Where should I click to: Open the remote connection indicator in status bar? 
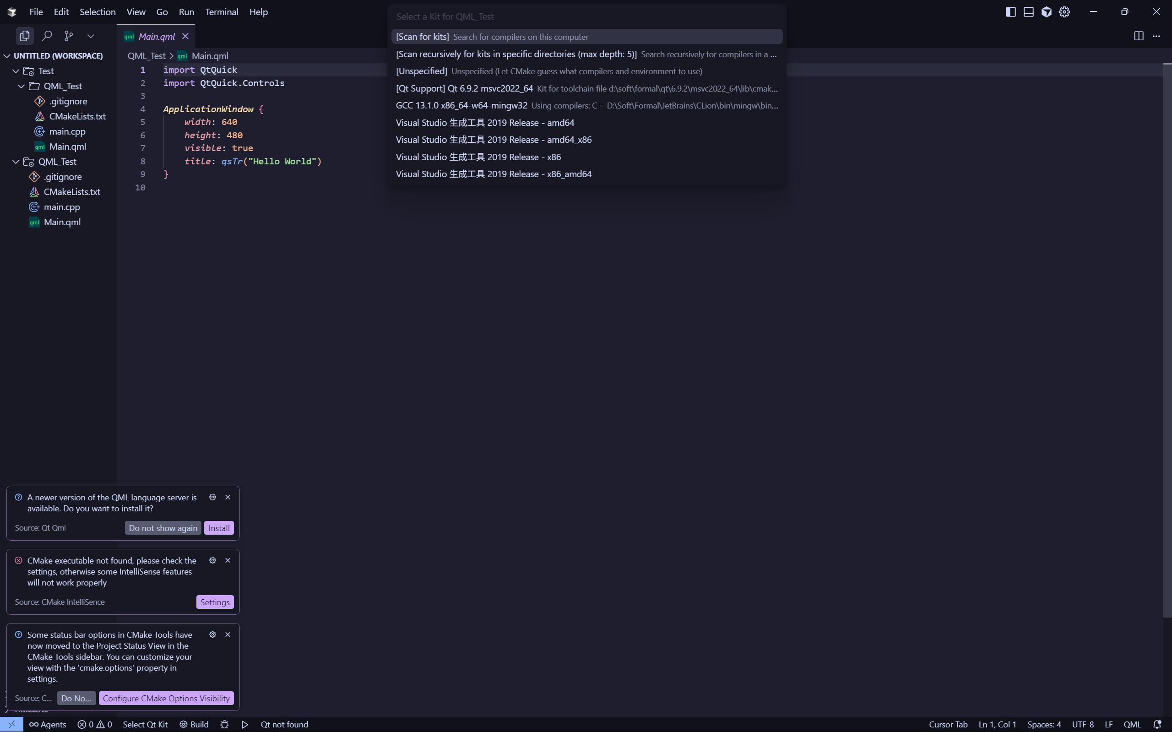point(12,724)
